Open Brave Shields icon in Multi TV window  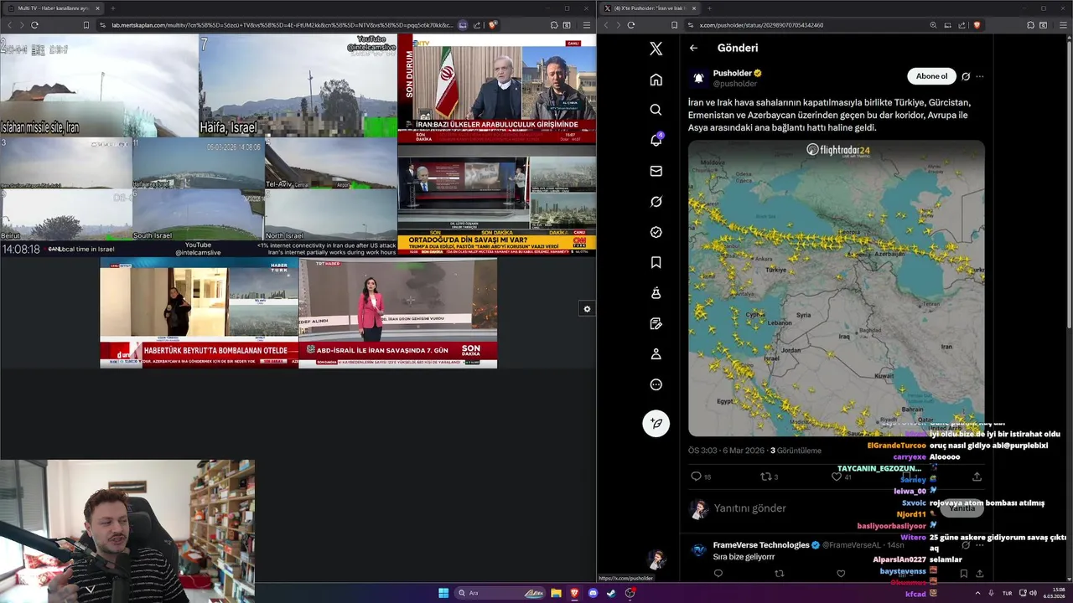tap(492, 25)
